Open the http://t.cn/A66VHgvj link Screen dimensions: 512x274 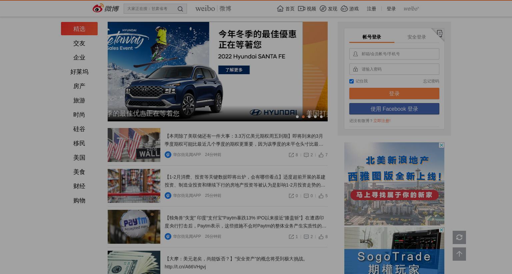point(185,267)
